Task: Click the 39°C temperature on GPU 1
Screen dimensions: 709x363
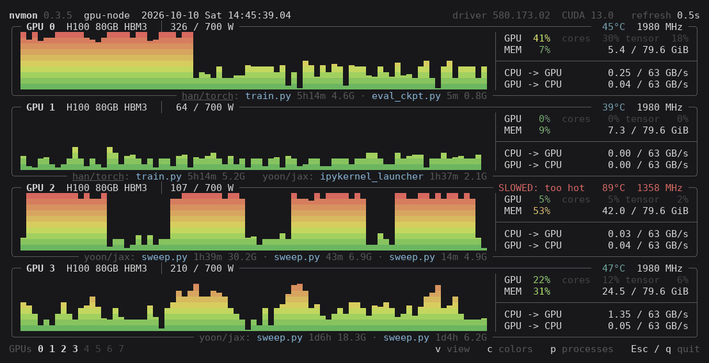Action: click(x=614, y=107)
